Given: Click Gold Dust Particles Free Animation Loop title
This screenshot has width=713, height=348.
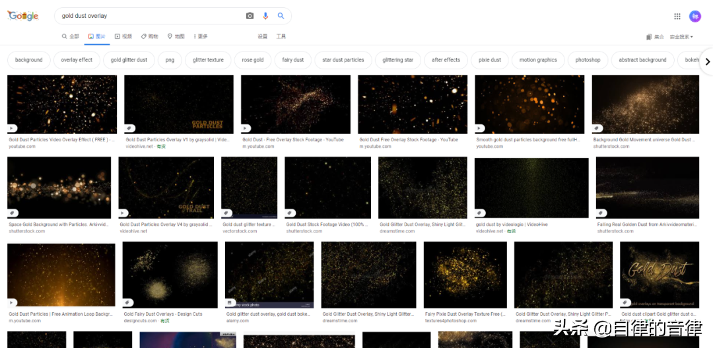Looking at the screenshot, I should pos(61,314).
